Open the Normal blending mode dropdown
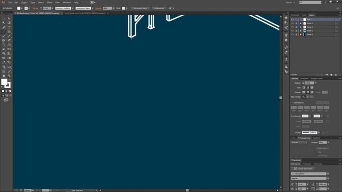 299,142
